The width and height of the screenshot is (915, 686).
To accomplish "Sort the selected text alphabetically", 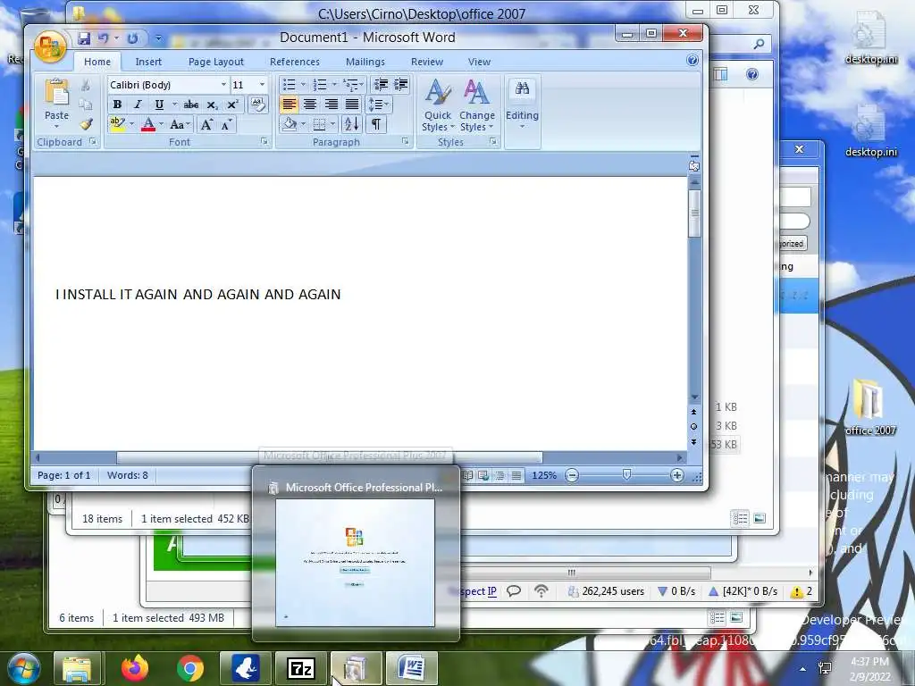I will click(352, 124).
